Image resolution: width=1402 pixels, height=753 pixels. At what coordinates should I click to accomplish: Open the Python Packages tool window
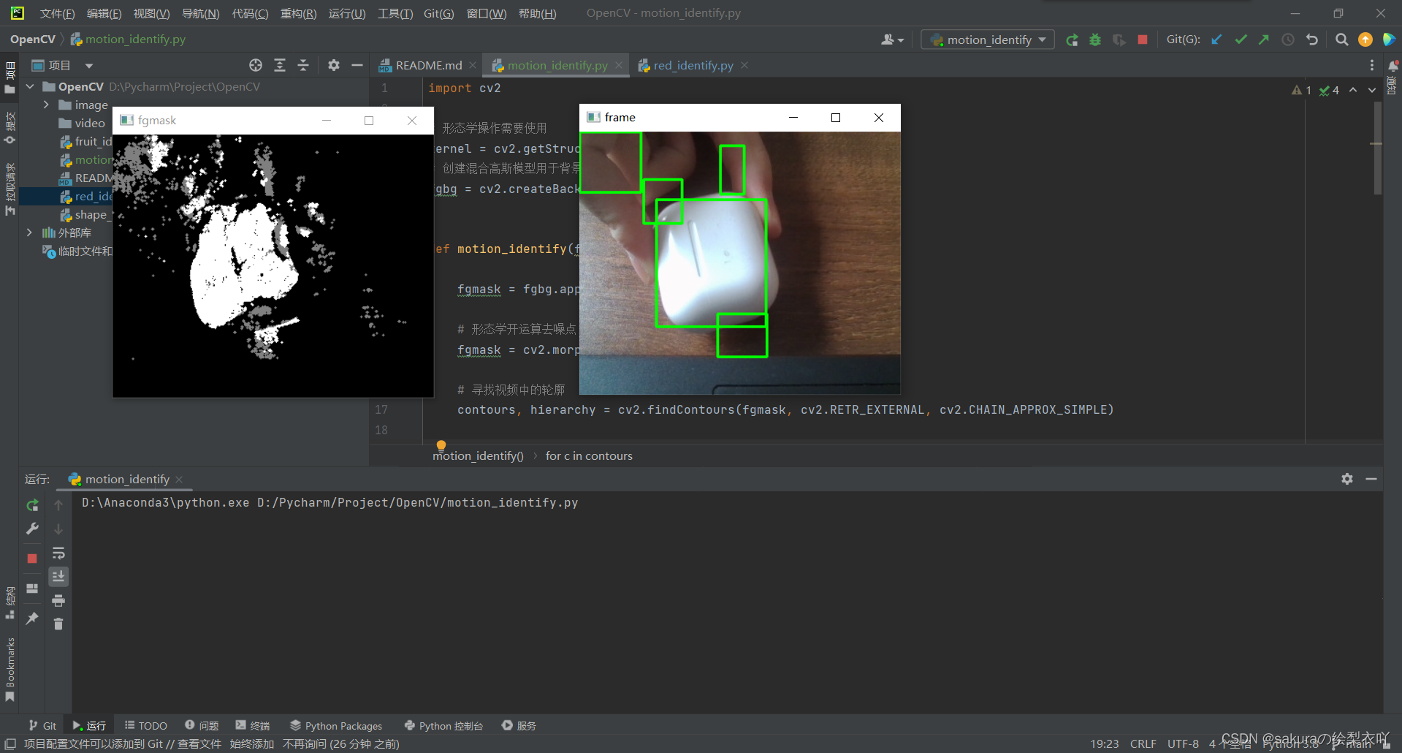pos(335,725)
